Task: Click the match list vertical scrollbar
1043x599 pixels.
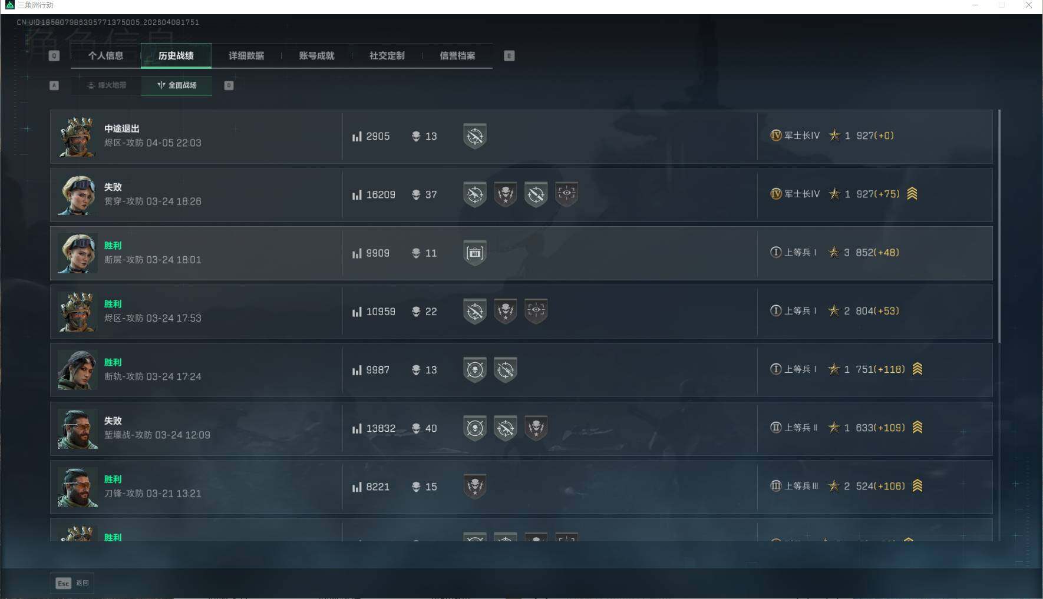Action: tap(999, 226)
